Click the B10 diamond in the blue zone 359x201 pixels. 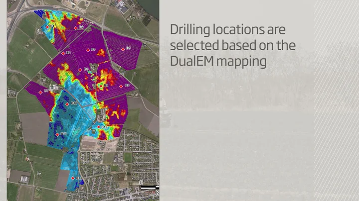pyautogui.click(x=67, y=104)
